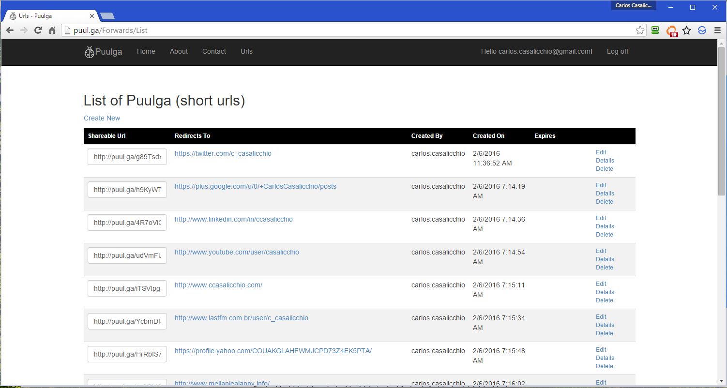
Task: Go to browser home via house icon
Action: (52, 30)
